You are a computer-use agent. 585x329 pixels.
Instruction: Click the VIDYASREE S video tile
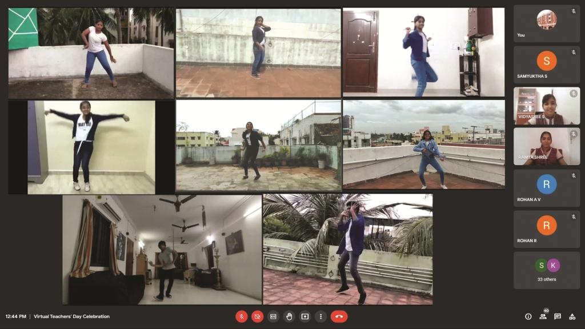pos(546,106)
